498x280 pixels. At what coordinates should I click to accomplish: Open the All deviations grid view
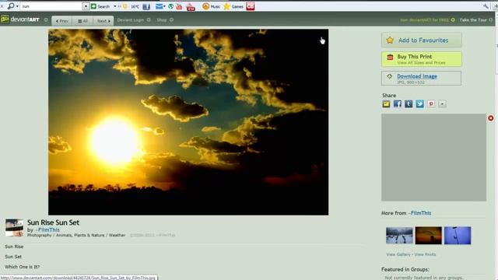82,21
